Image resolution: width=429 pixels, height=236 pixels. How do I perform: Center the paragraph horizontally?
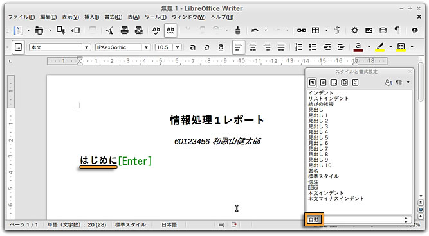[253, 47]
